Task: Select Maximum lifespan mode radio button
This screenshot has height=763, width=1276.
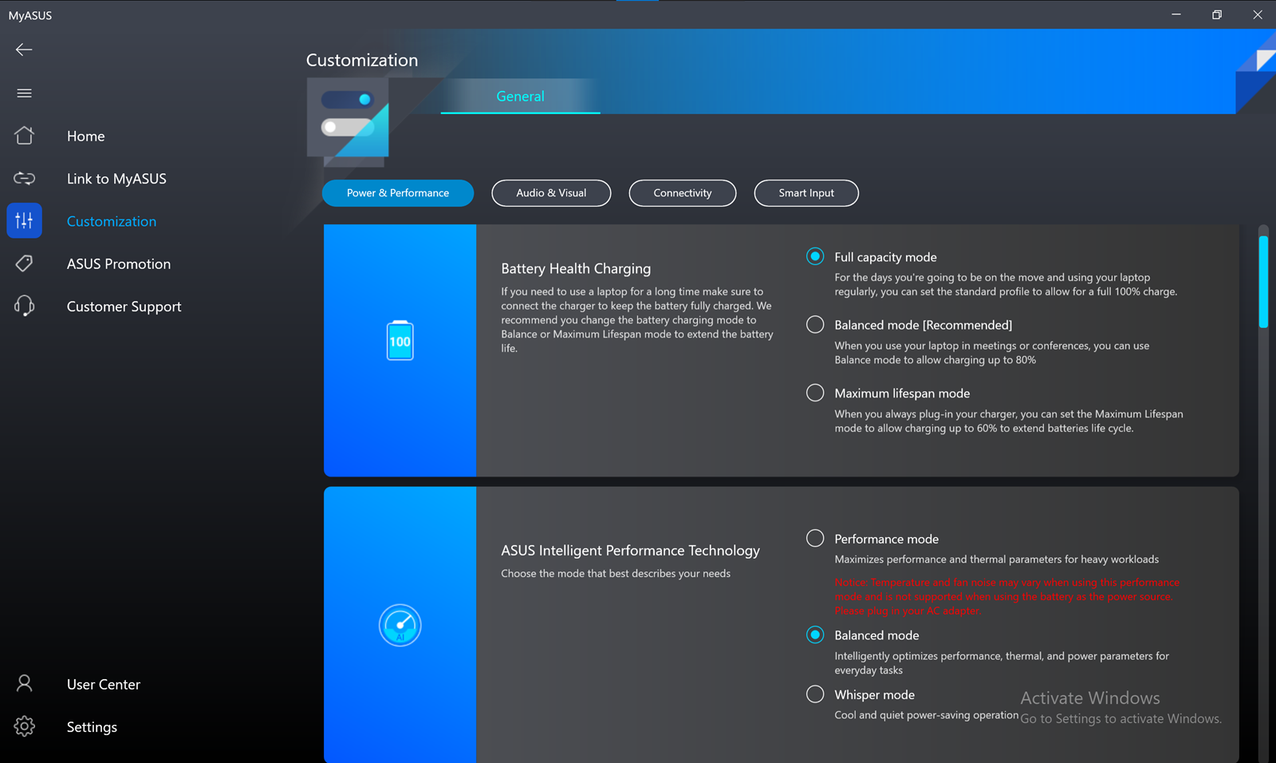Action: pyautogui.click(x=815, y=393)
